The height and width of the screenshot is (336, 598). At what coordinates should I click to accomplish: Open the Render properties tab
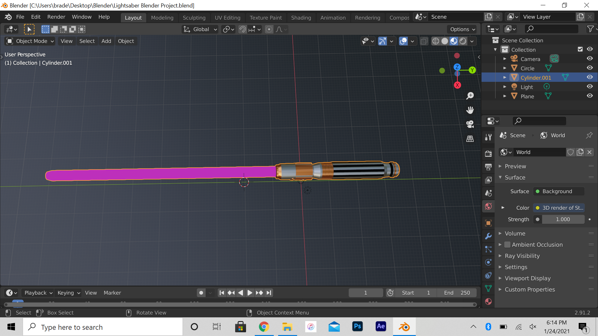coord(488,154)
